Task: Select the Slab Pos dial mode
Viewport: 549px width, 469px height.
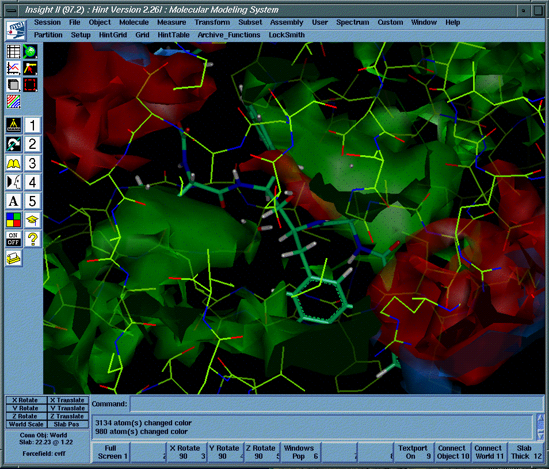Action: coord(67,424)
